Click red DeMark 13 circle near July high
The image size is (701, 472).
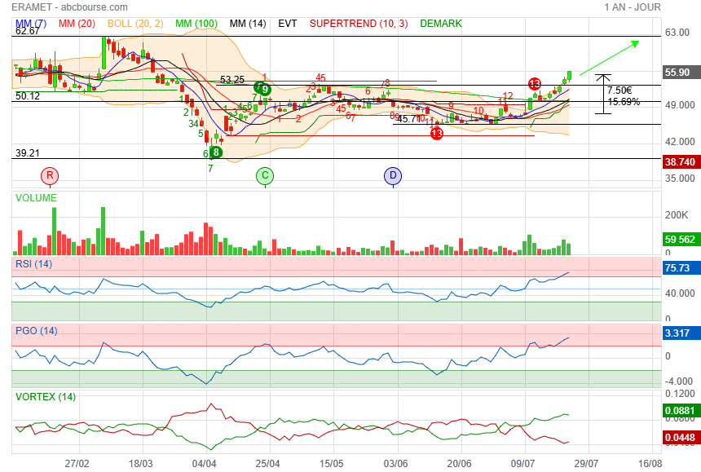(x=535, y=83)
